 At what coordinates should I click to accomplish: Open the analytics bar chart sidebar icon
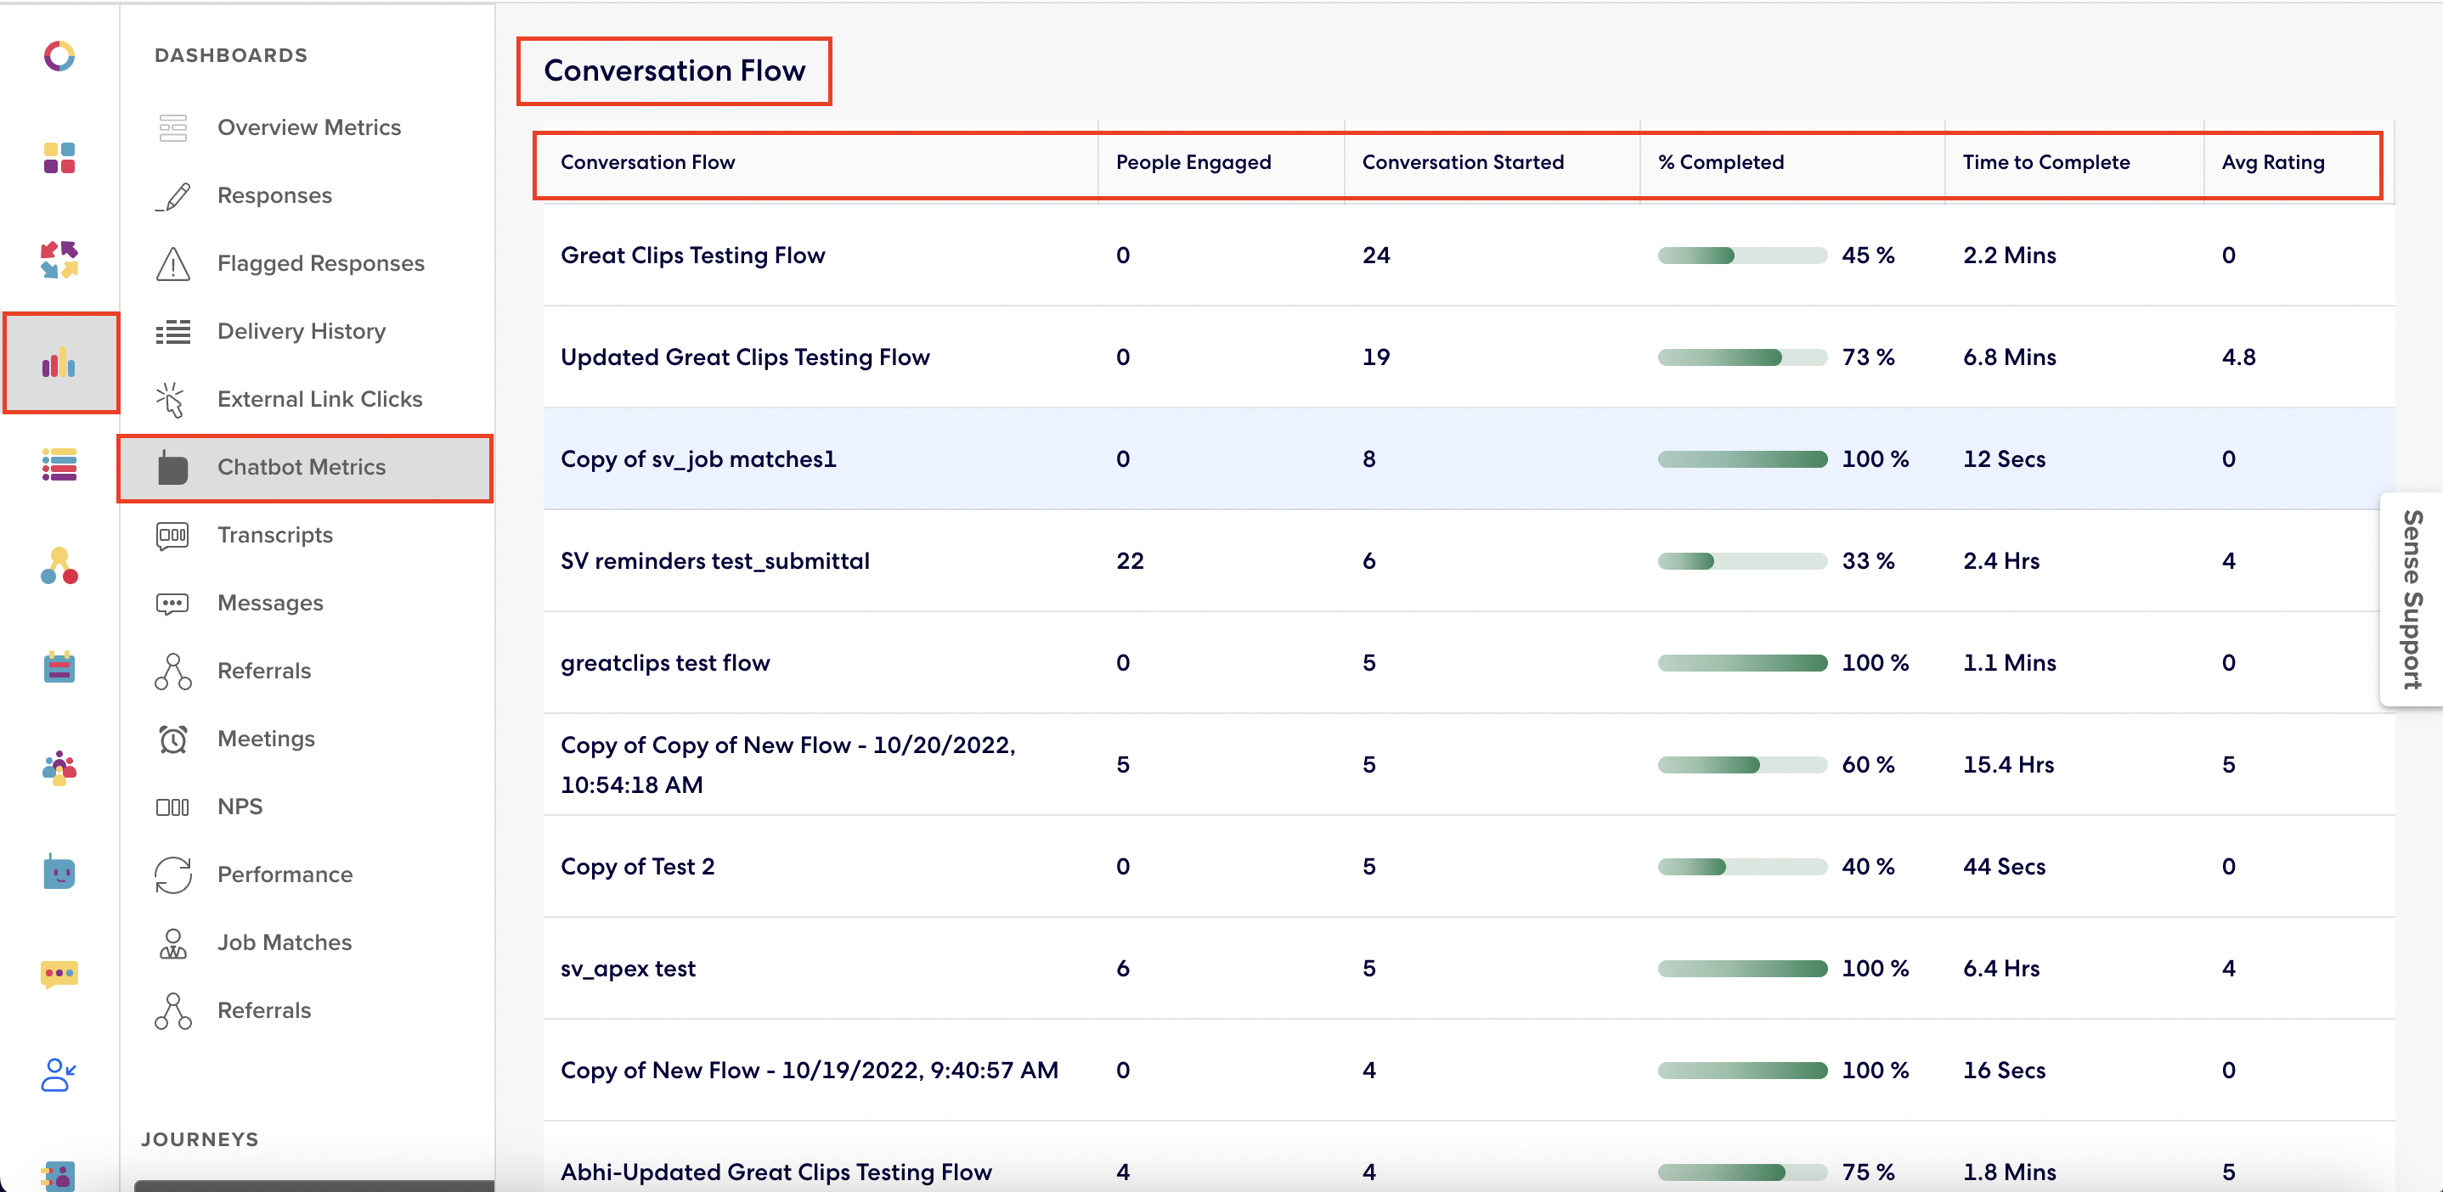click(x=59, y=362)
